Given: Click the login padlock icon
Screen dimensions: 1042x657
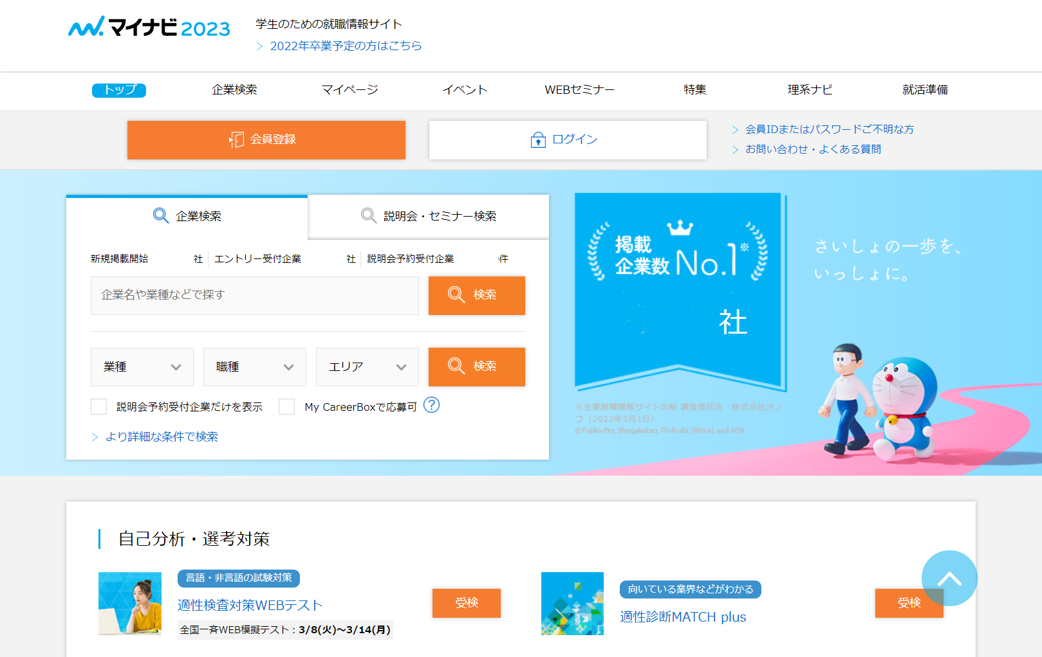Looking at the screenshot, I should (x=538, y=139).
